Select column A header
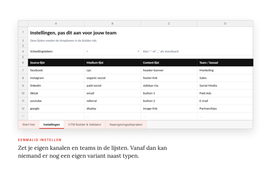 tap(56, 24)
